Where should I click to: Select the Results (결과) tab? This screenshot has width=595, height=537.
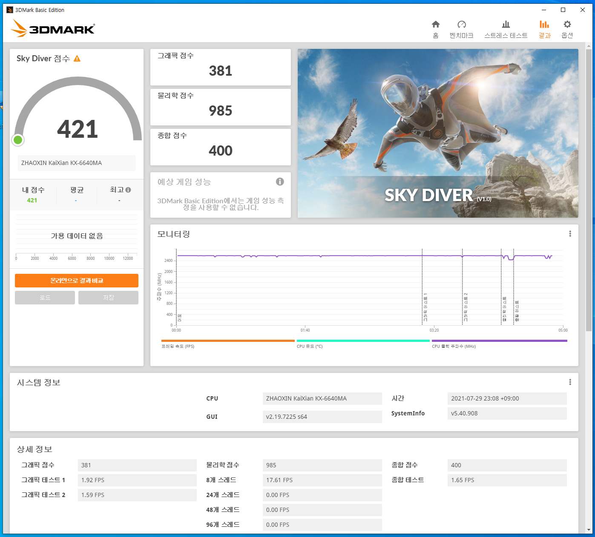coord(544,29)
